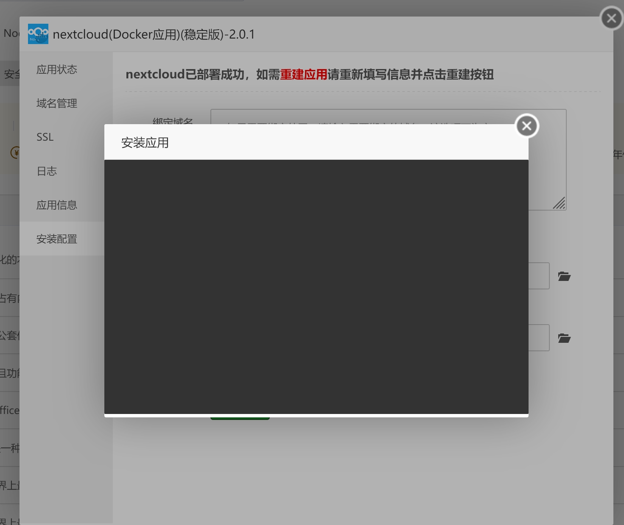Click the 安装应用 dialog title

click(145, 143)
